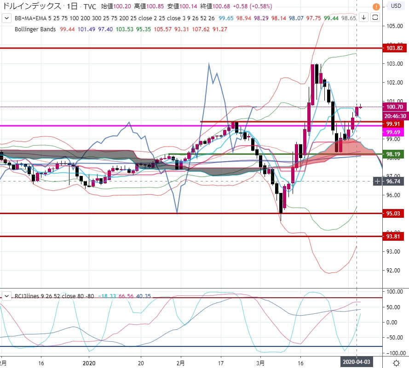Click the 66.56 RCI legend value

(126, 296)
